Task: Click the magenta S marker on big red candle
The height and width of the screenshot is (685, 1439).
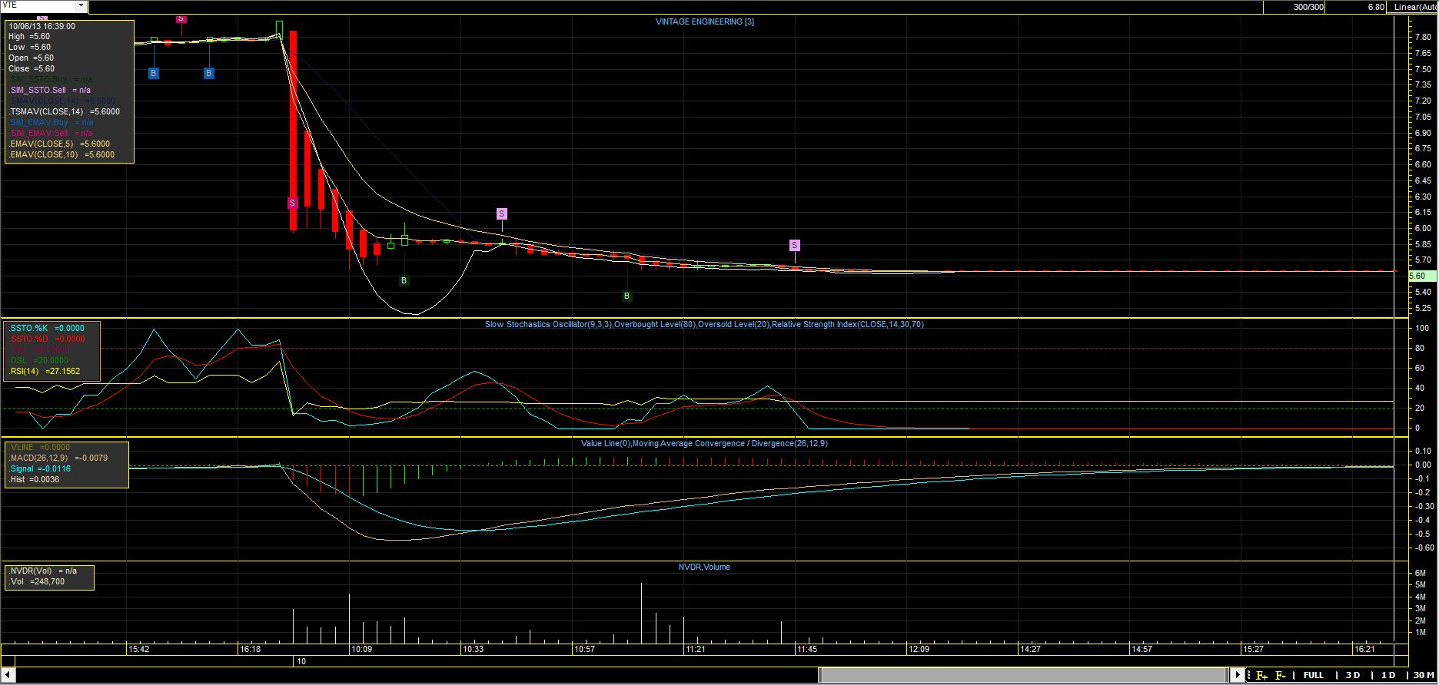Action: [x=292, y=203]
